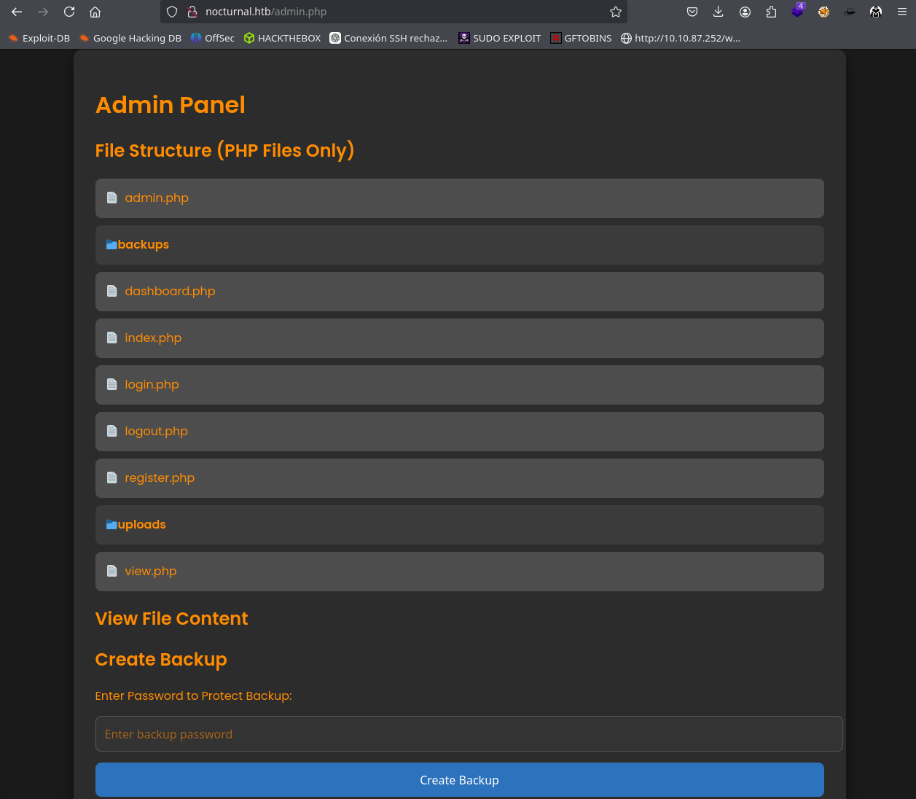Click the browser reload page icon
This screenshot has height=799, width=916.
pyautogui.click(x=69, y=12)
